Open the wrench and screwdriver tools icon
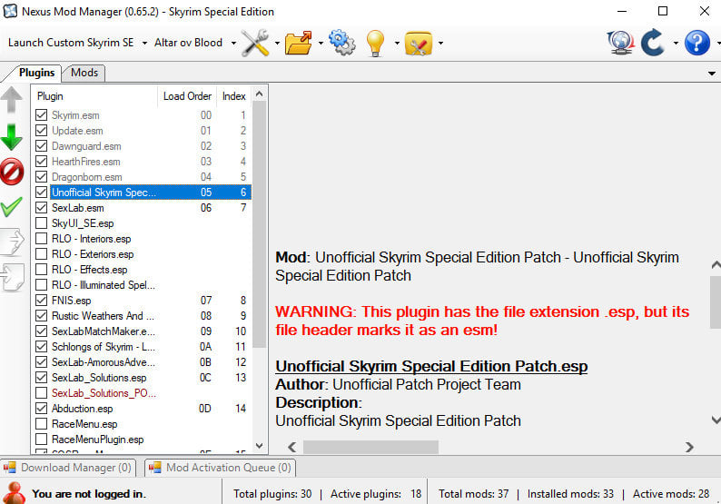Screen dimensions: 721x504 [x=255, y=43]
